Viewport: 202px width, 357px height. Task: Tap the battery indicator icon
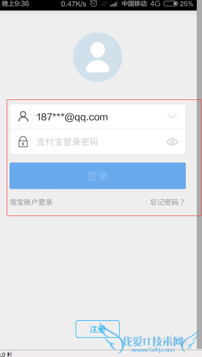tap(171, 4)
